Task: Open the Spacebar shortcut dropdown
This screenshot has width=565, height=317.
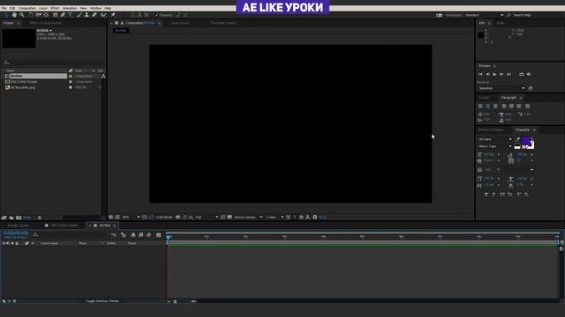Action: click(x=501, y=88)
